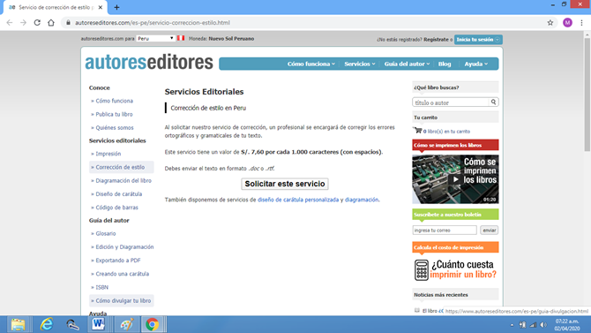Image resolution: width=591 pixels, height=333 pixels.
Task: Follow the diseño de carátula personalizada link
Action: tap(298, 200)
